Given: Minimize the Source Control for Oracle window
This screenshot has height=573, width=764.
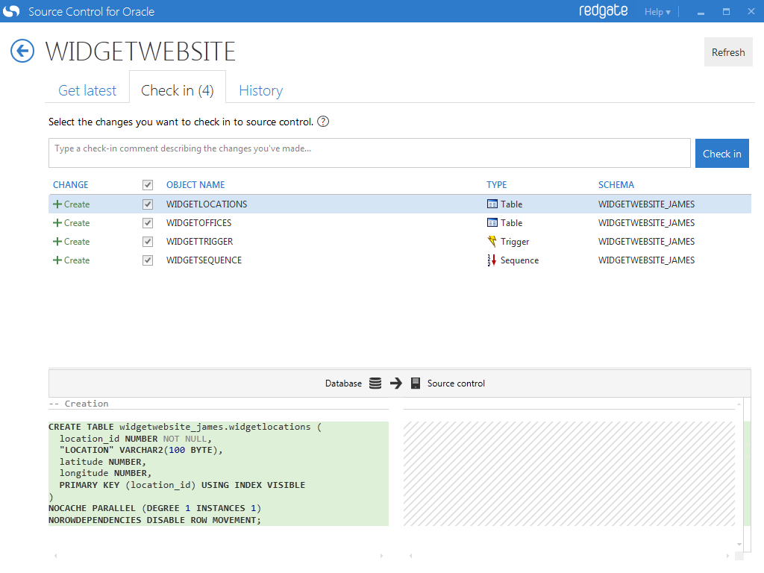Looking at the screenshot, I should pyautogui.click(x=701, y=12).
